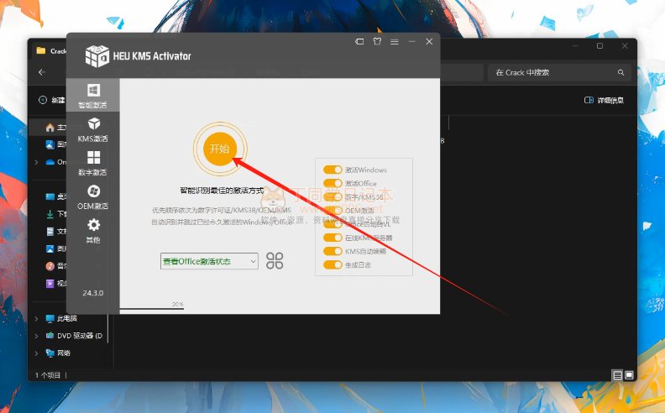Open Documents icon in Explorer sidebar
665x413 pixels.
(50, 231)
